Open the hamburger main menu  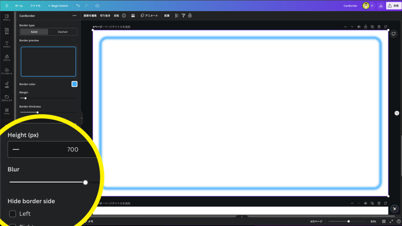pyautogui.click(x=7, y=6)
